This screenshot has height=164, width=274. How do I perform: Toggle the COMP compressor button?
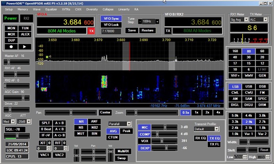145,134
